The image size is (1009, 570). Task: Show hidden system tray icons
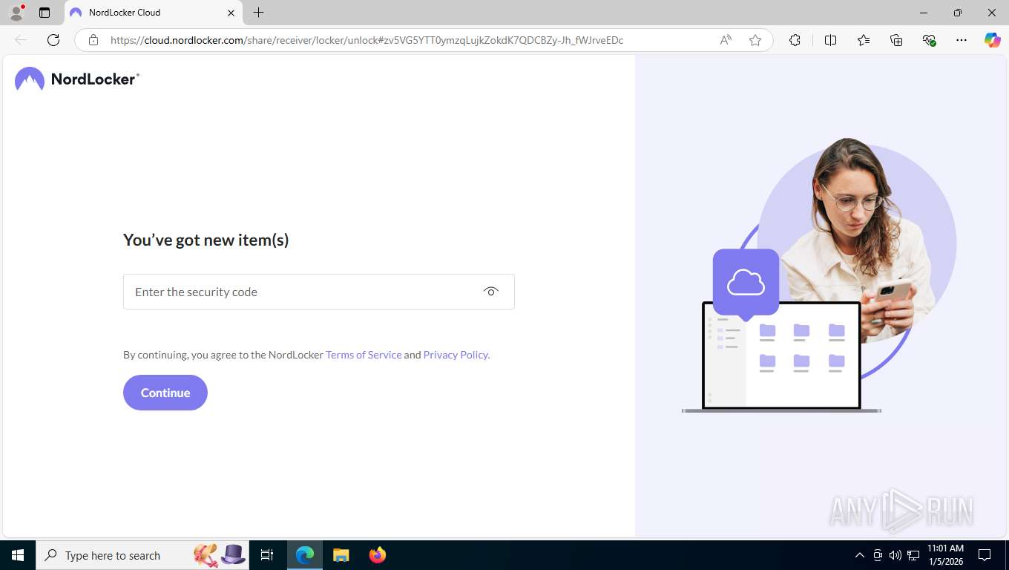click(x=859, y=555)
